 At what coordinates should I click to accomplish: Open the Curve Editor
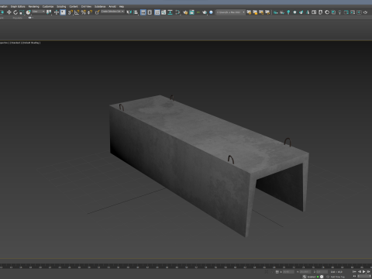pos(164,12)
